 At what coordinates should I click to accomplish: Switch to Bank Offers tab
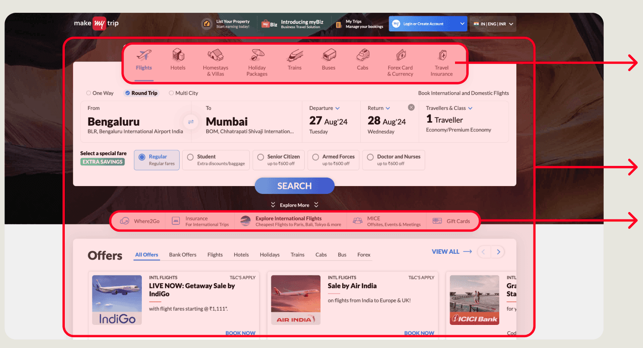click(x=183, y=255)
